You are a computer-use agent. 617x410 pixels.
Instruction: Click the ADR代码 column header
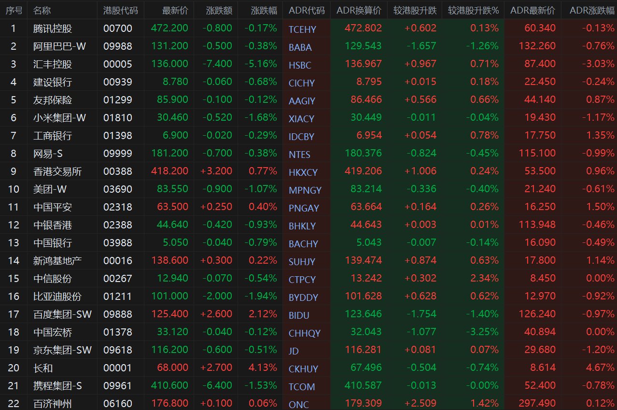(307, 10)
